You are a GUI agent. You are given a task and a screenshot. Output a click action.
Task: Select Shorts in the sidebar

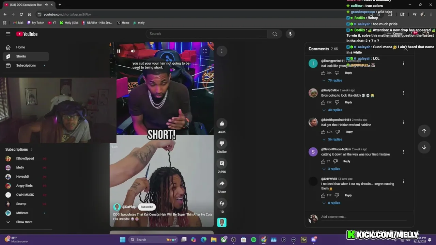pyautogui.click(x=26, y=56)
